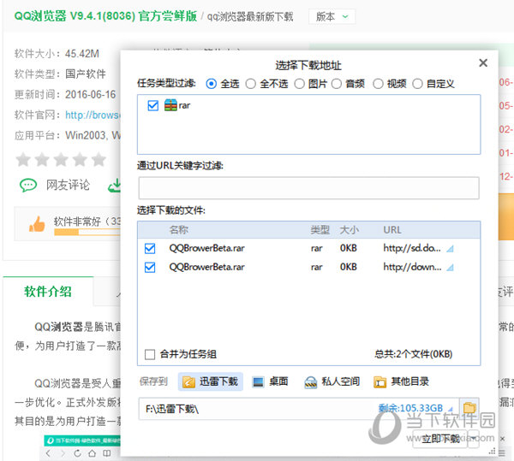
Task: Click the rar archive file type icon
Action: [170, 105]
